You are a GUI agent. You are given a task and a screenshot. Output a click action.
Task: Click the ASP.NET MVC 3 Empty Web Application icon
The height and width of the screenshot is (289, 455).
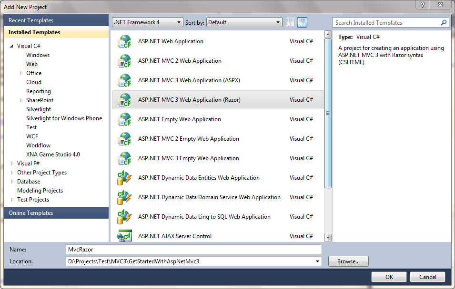pos(124,158)
